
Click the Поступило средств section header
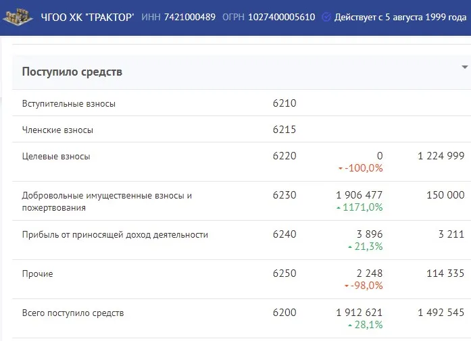pyautogui.click(x=241, y=72)
